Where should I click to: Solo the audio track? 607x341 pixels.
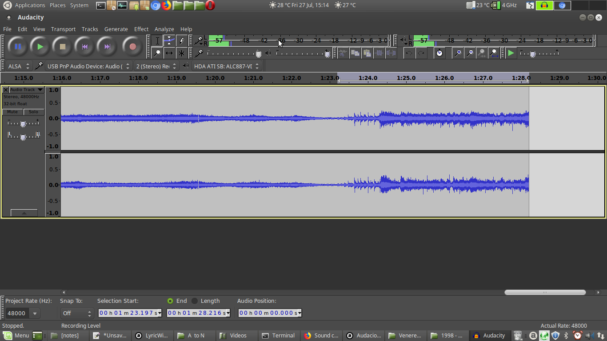34,112
